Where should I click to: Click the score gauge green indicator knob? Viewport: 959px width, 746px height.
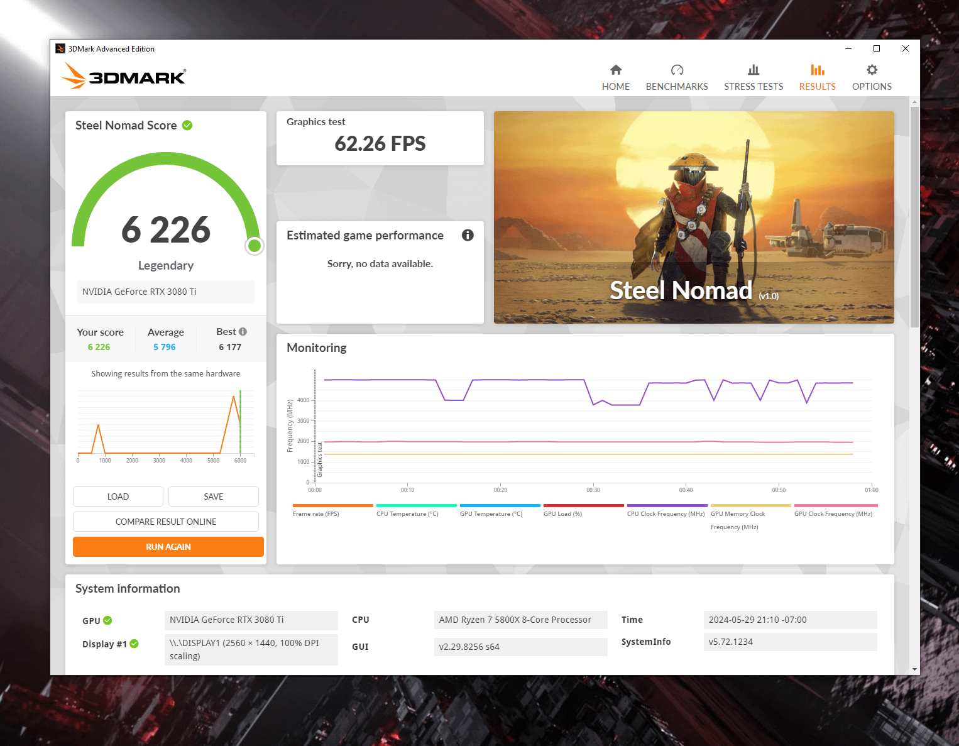255,245
